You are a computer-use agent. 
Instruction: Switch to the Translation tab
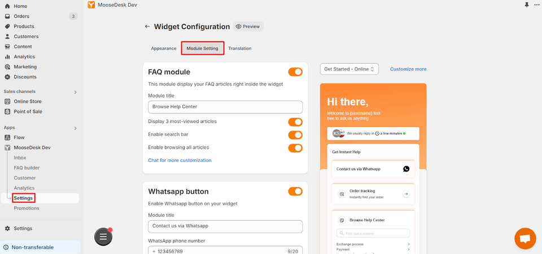tap(239, 48)
